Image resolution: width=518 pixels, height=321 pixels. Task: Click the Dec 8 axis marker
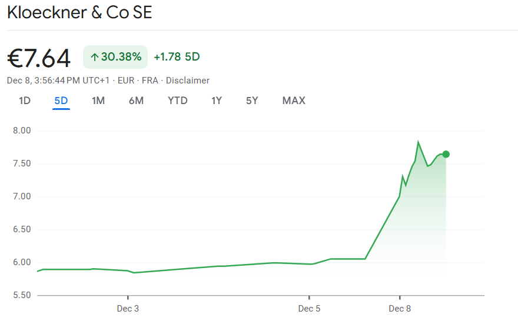pos(400,308)
